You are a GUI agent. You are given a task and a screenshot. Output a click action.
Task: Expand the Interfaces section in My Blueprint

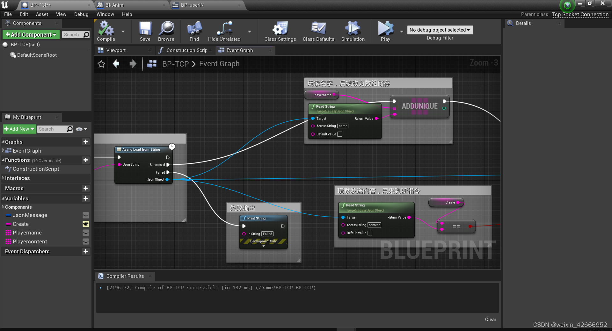18,178
